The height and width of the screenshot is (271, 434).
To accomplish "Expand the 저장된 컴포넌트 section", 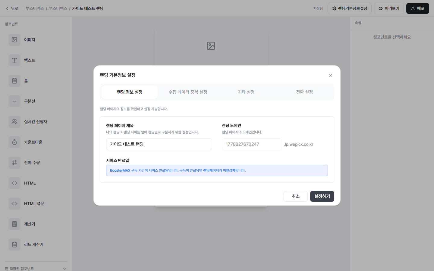I will pyautogui.click(x=36, y=269).
